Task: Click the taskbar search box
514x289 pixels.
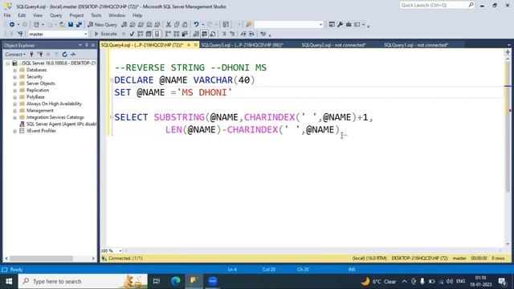Action: pyautogui.click(x=83, y=281)
